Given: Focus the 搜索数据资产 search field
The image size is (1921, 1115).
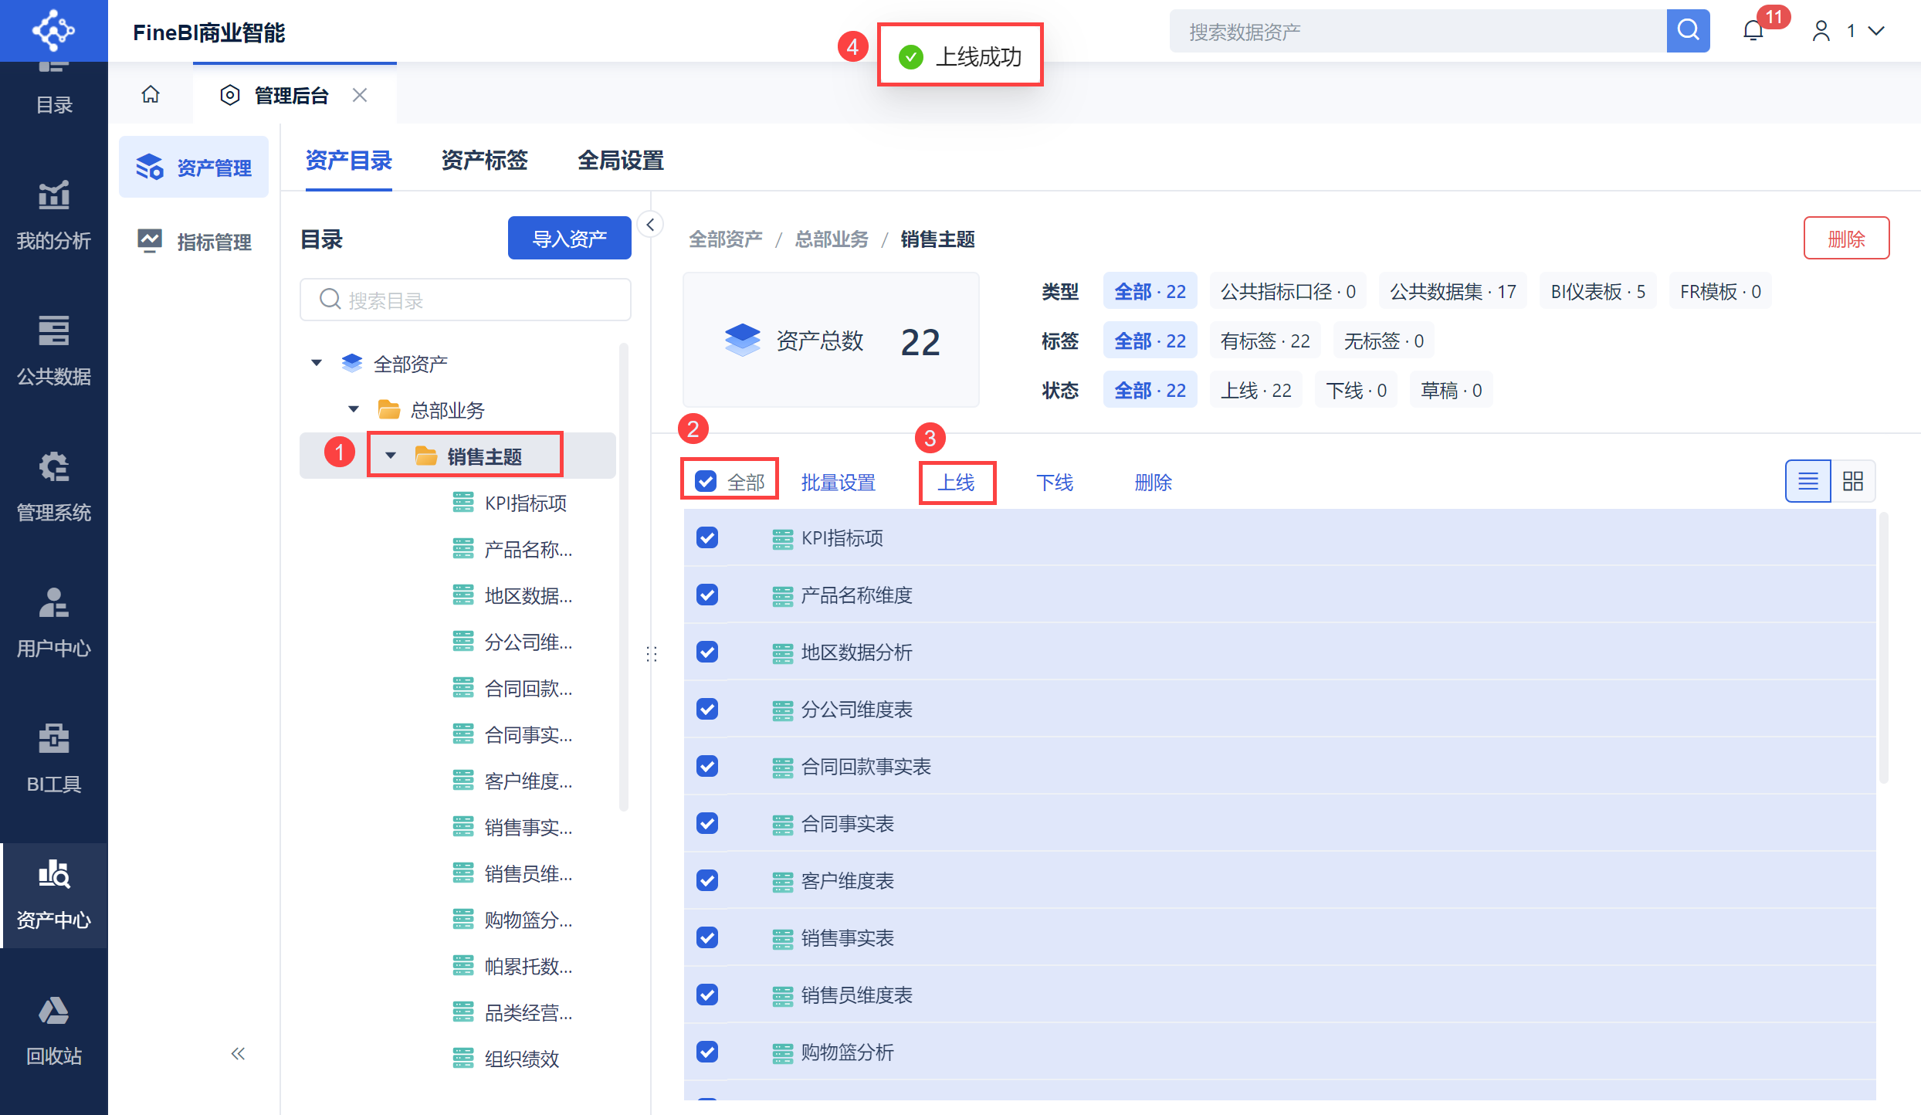Looking at the screenshot, I should coord(1418,31).
